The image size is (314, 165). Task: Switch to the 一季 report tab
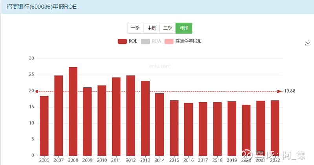(x=135, y=28)
